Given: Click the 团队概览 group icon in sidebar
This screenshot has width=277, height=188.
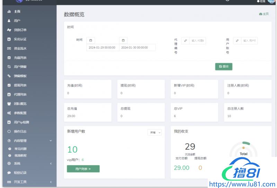Looking at the screenshot, I should click(9, 104).
